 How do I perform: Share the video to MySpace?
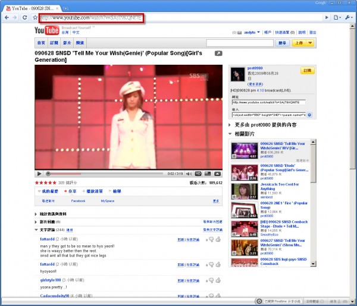[x=108, y=201]
